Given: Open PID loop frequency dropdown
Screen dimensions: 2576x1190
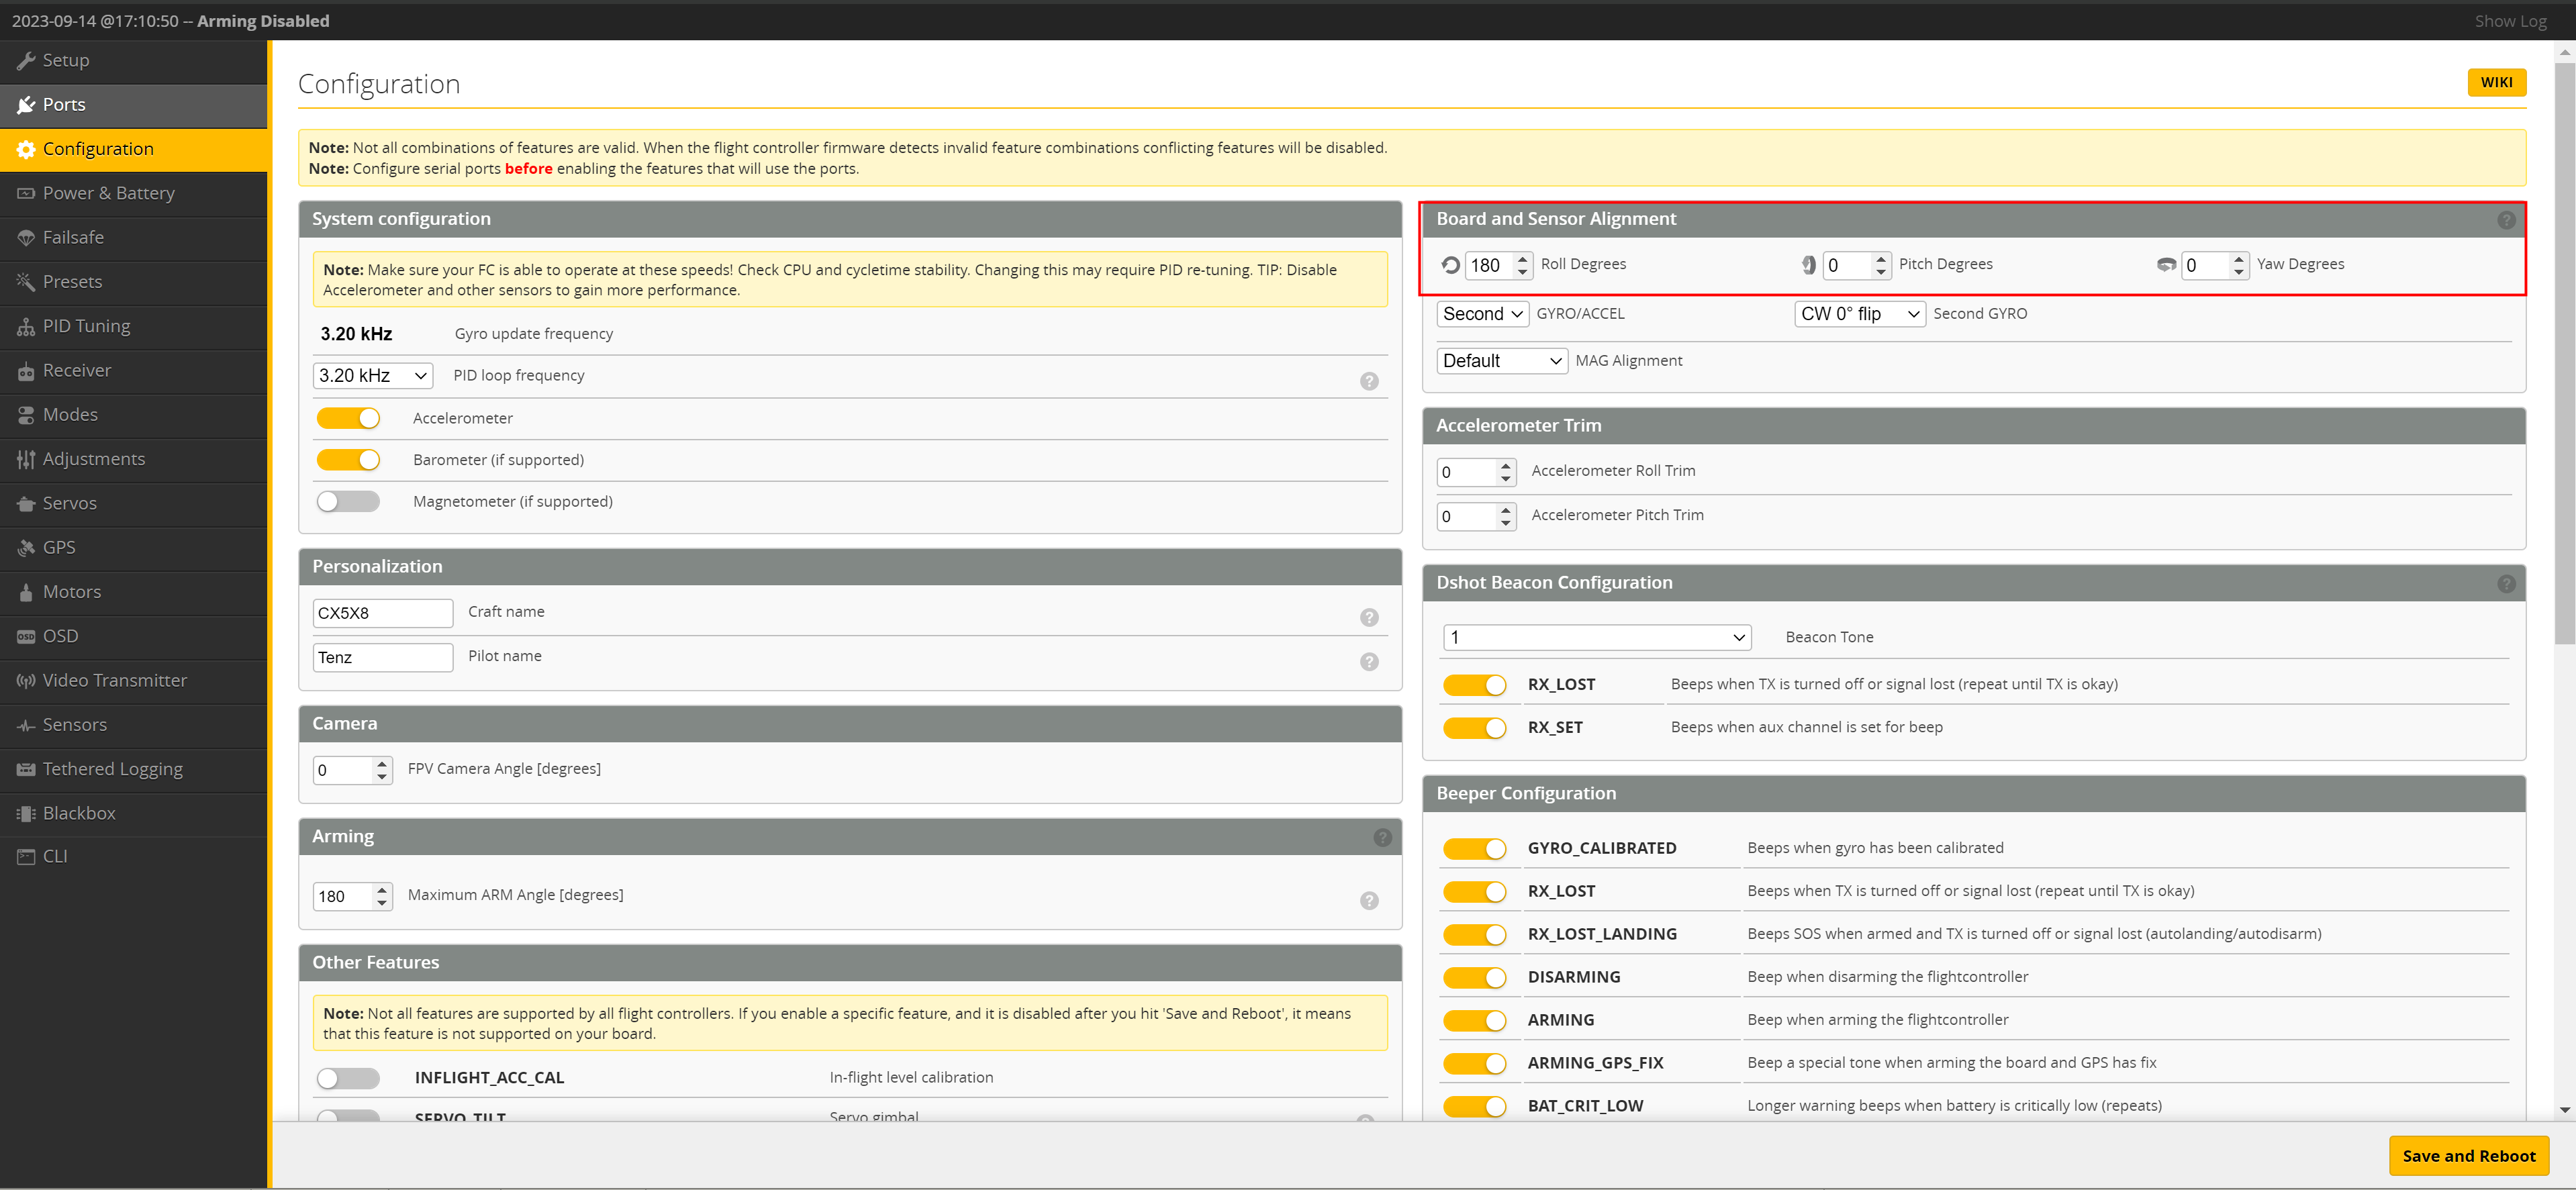Looking at the screenshot, I should pos(373,376).
